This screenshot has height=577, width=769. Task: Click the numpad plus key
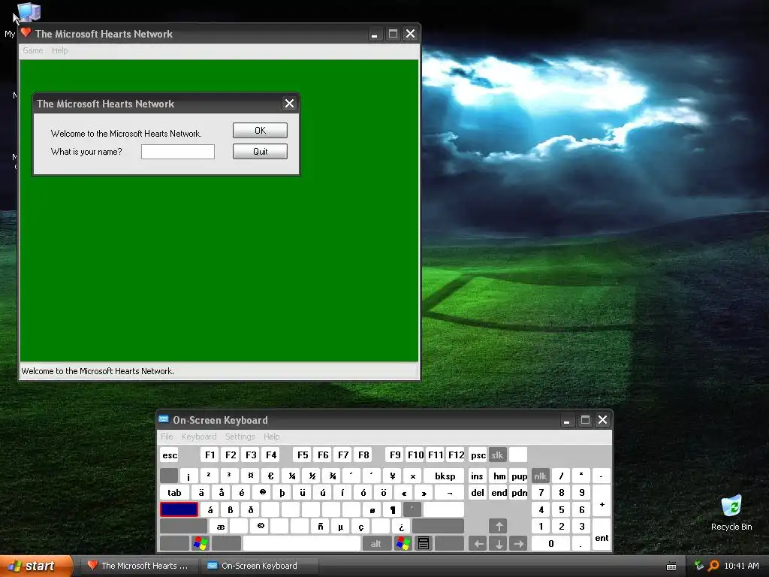(602, 501)
